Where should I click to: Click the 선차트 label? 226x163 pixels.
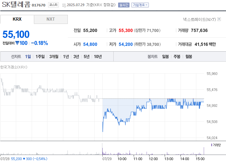coord(16,56)
